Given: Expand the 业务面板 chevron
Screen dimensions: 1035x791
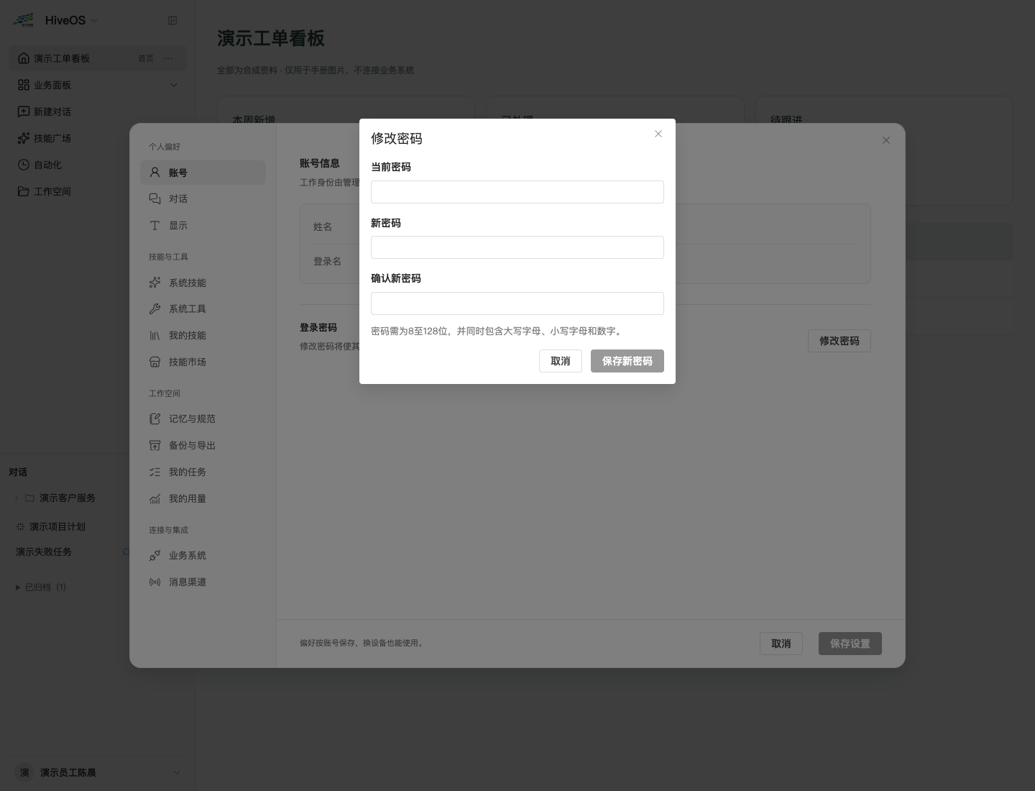Looking at the screenshot, I should 173,85.
